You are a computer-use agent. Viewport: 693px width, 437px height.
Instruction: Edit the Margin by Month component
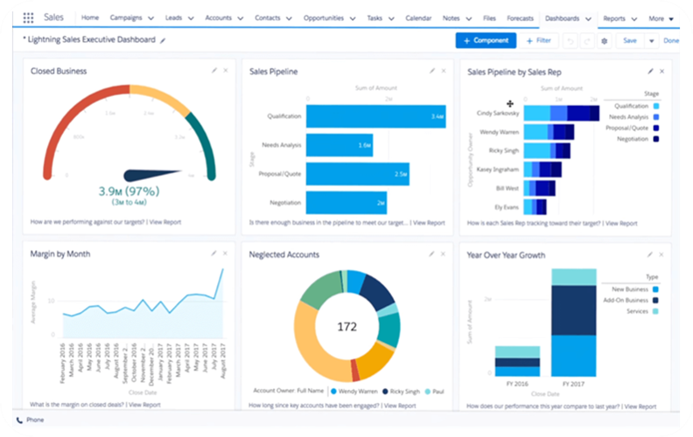tap(213, 253)
